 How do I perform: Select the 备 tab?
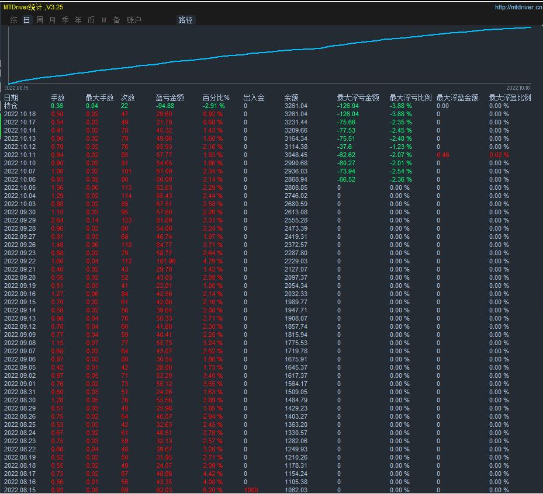(117, 20)
